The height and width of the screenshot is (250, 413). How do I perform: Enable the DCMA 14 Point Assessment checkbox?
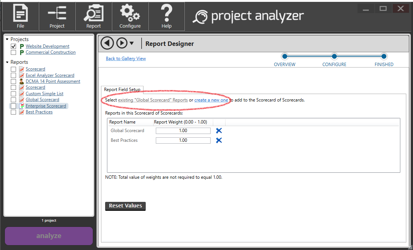coord(13,81)
